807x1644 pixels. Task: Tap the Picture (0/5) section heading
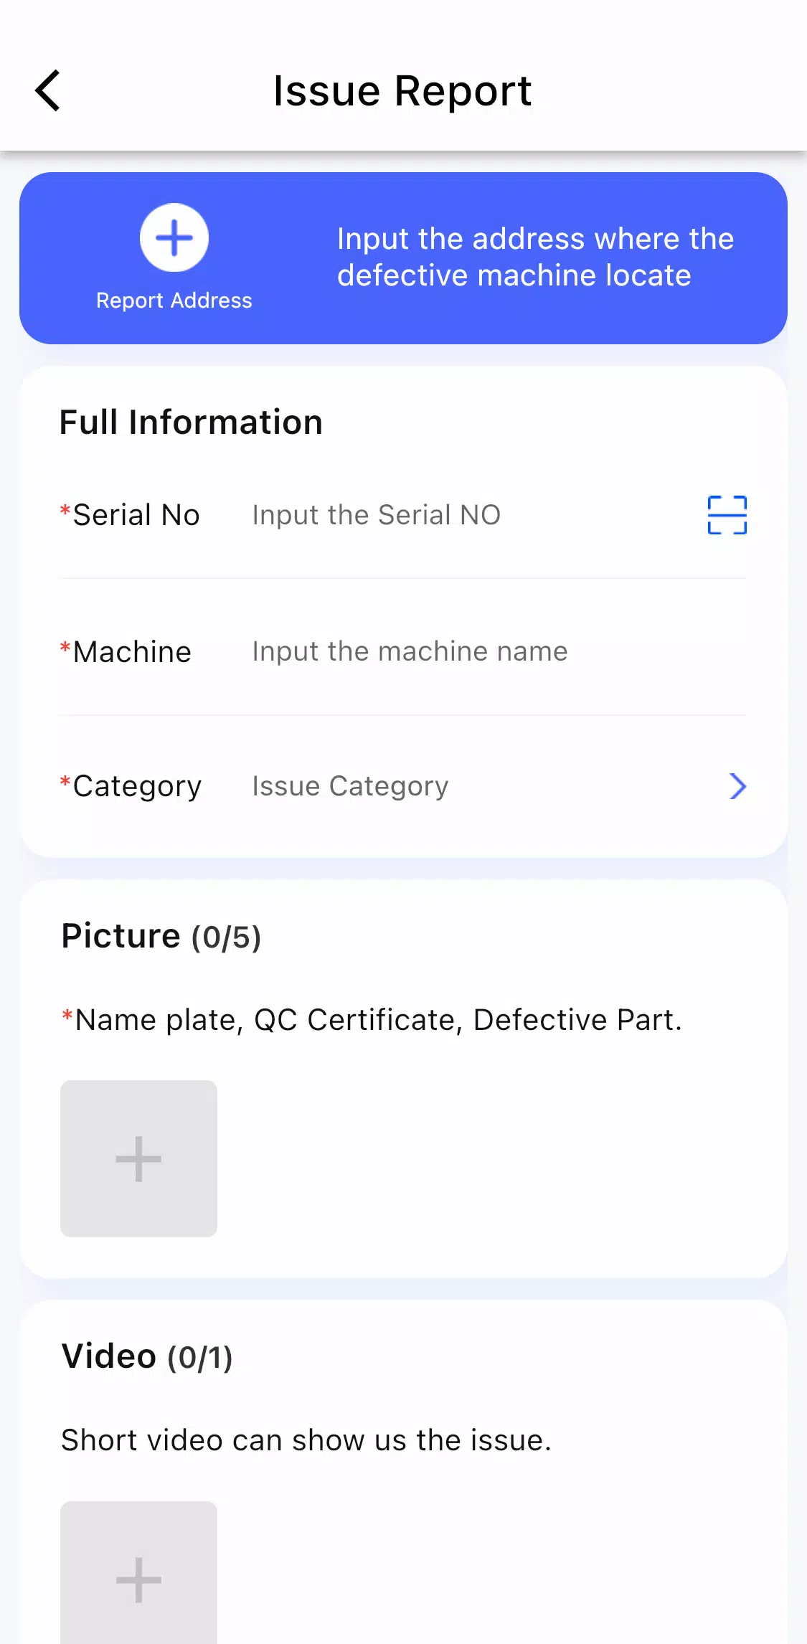tap(161, 936)
